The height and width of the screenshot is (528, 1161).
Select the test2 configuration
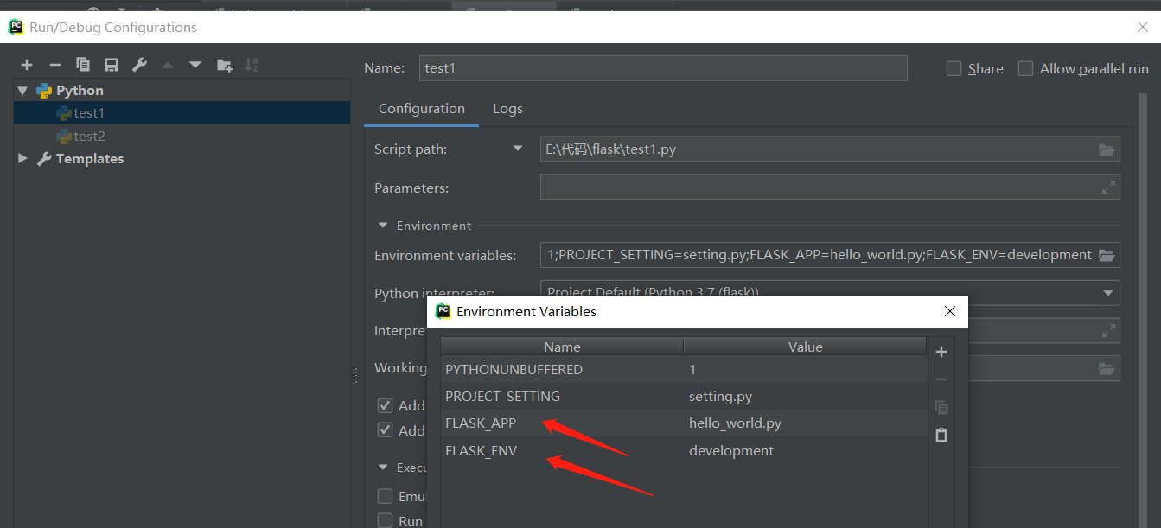coord(89,137)
